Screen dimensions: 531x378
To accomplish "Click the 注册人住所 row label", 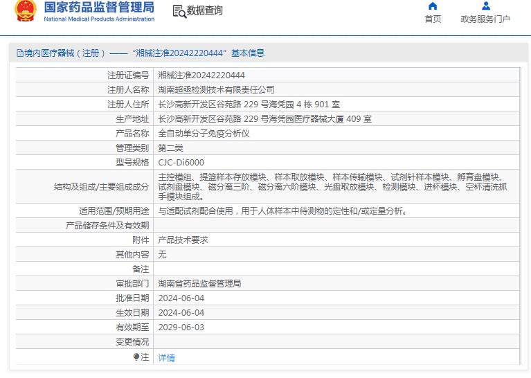I will click(128, 105).
